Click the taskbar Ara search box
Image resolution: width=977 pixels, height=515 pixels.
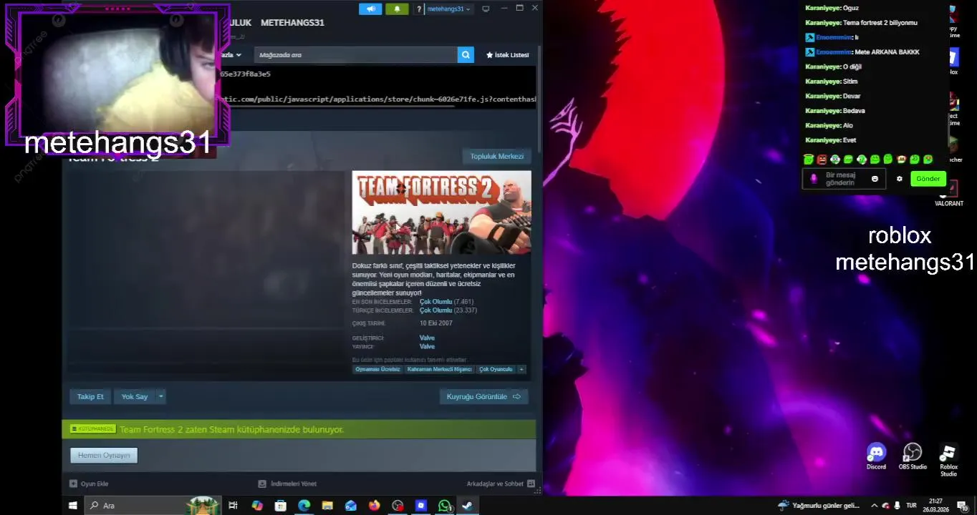[x=153, y=506]
